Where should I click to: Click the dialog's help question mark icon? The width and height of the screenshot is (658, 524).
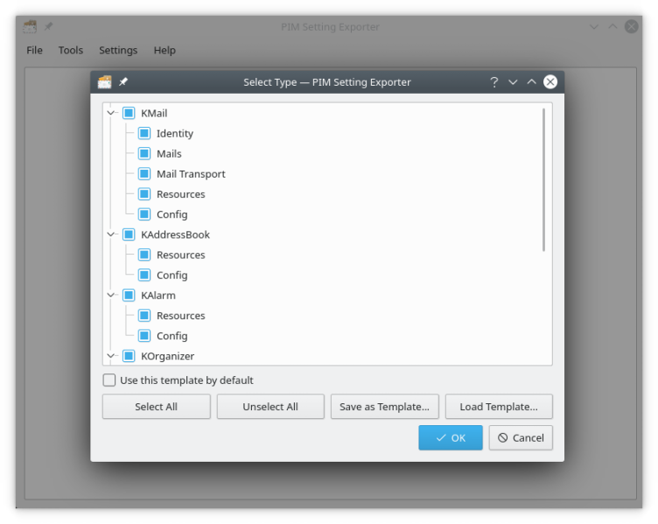tap(493, 82)
